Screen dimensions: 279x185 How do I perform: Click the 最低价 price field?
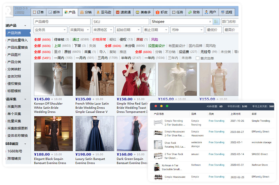coord(214,30)
